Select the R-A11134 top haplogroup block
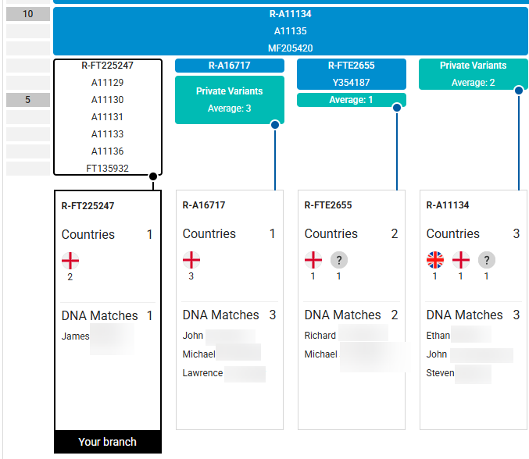The width and height of the screenshot is (529, 459). pos(291,31)
